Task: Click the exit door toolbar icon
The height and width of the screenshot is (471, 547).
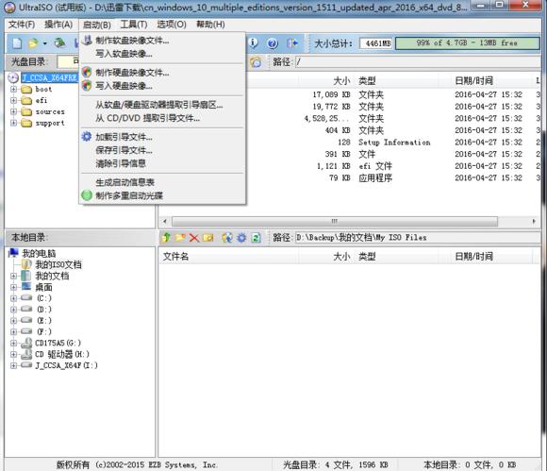Action: [292, 43]
